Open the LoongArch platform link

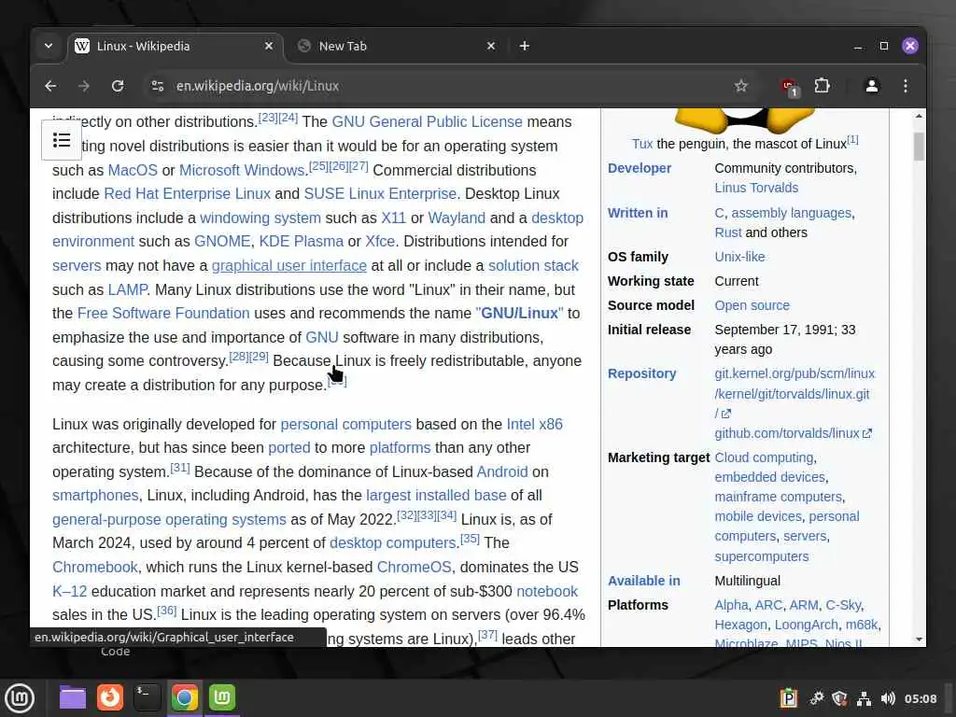[806, 625]
